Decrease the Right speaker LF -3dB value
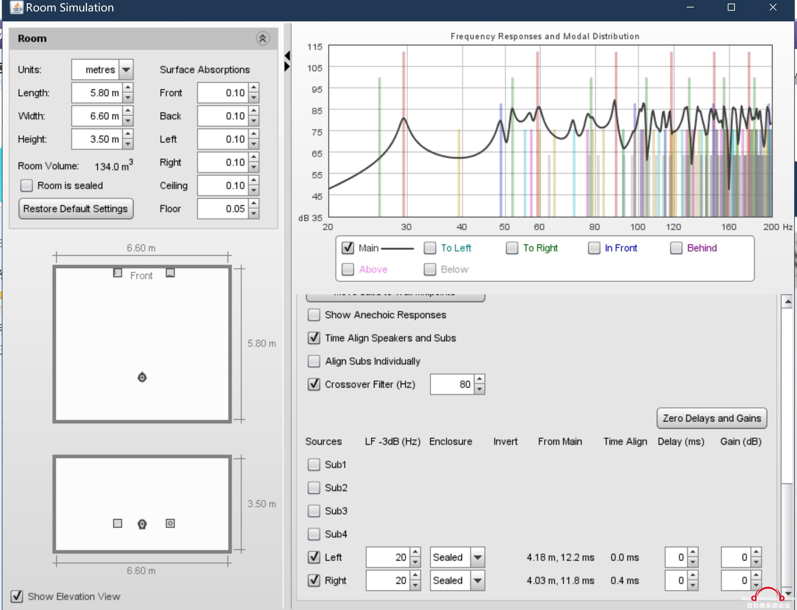This screenshot has width=797, height=610. [x=415, y=586]
